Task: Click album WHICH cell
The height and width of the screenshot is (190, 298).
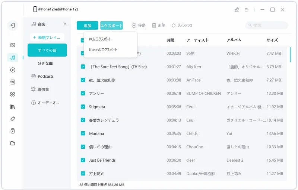Action: [233, 54]
